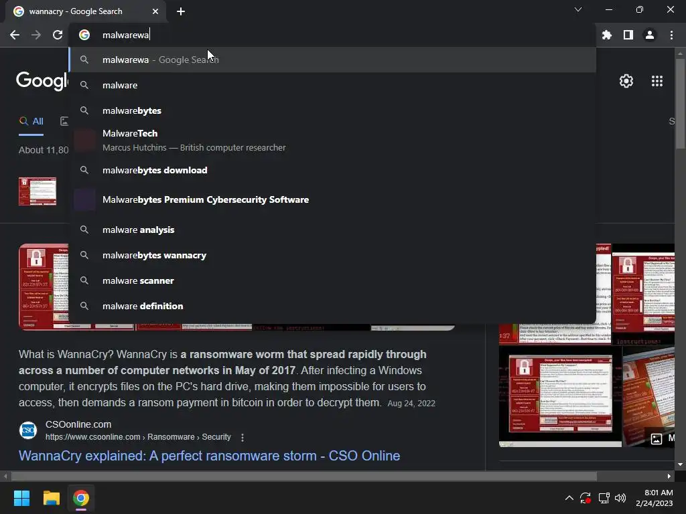This screenshot has width=686, height=514.
Task: Open the Google apps grid
Action: coord(657,81)
